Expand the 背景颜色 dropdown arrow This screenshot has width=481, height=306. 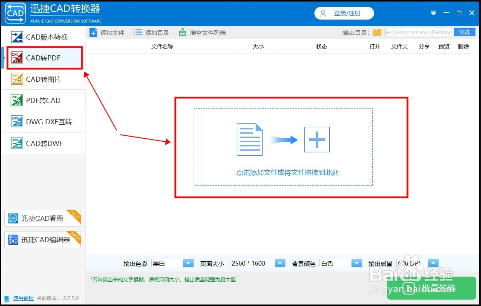[x=357, y=263]
